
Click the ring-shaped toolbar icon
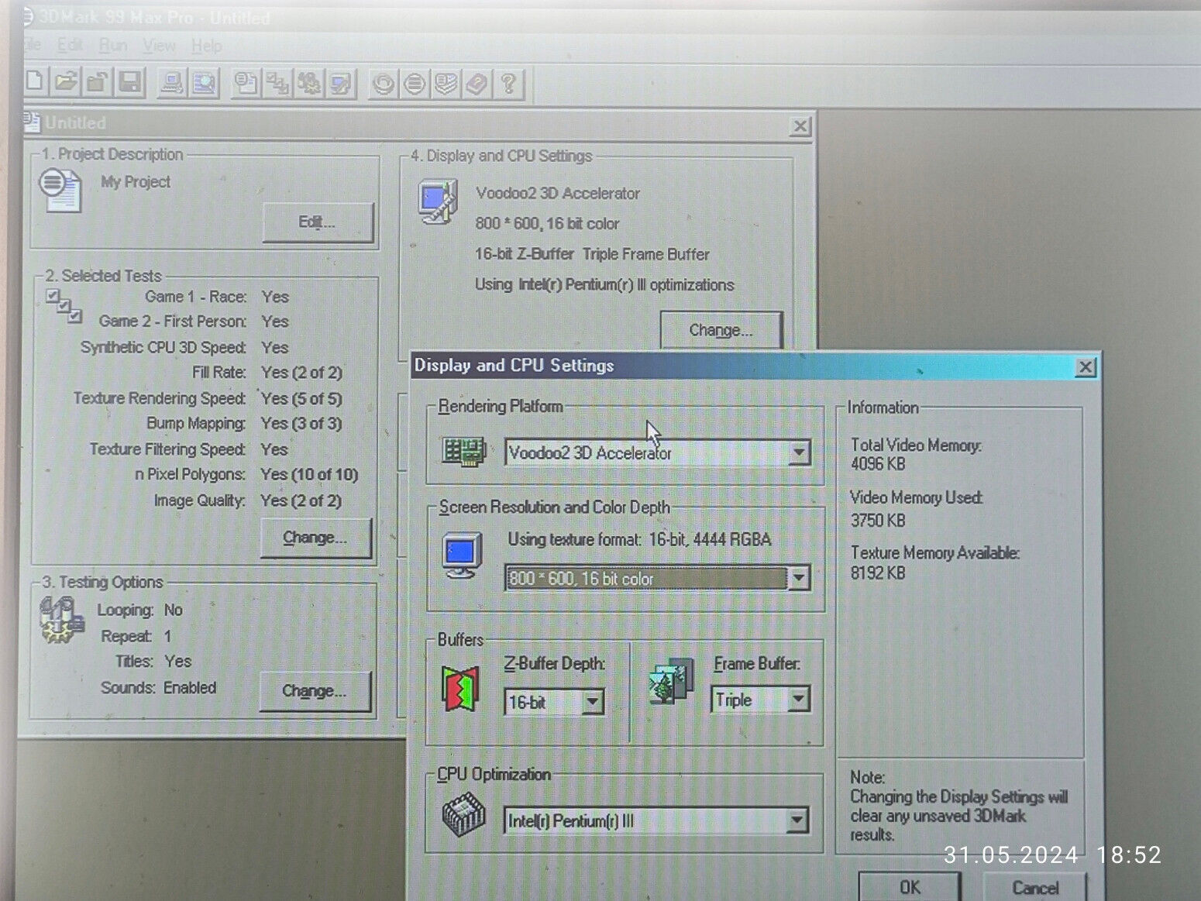[x=383, y=84]
